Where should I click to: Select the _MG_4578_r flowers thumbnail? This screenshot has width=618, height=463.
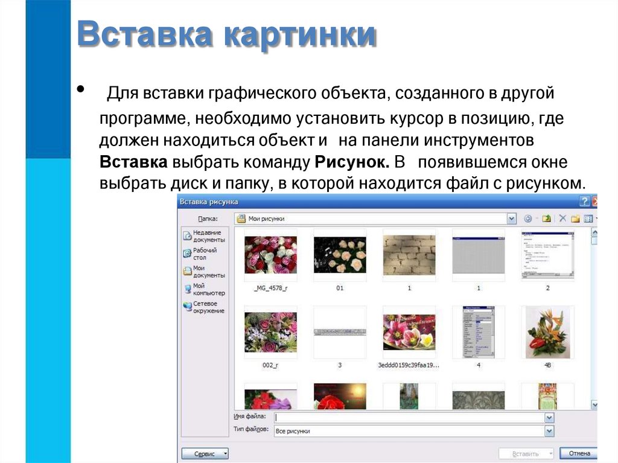tap(271, 255)
